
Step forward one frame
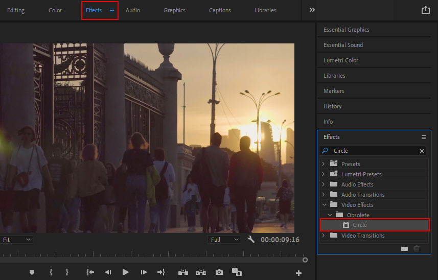[144, 272]
